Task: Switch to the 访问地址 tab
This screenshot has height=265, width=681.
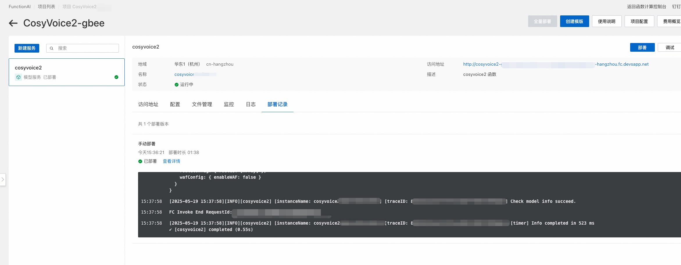Action: [148, 104]
